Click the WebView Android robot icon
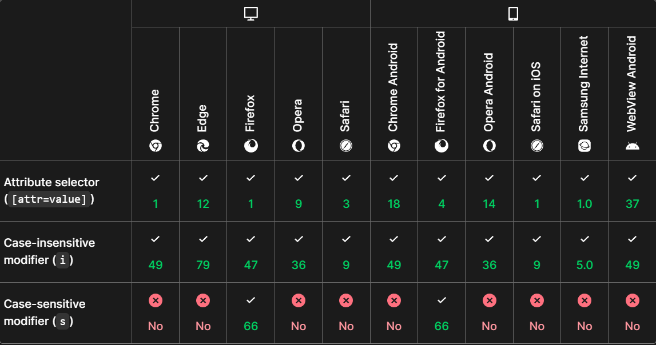The image size is (656, 345). (632, 146)
